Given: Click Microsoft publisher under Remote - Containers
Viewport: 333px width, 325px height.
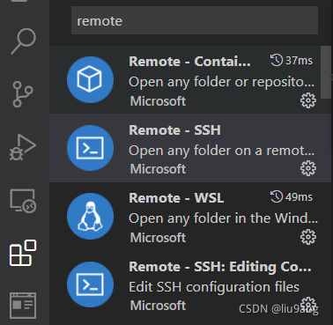Looking at the screenshot, I should tap(158, 101).
